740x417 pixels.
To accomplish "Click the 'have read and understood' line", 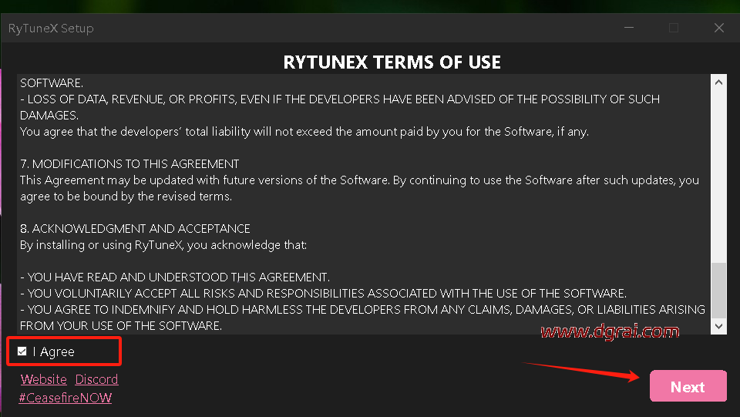I will [x=175, y=277].
